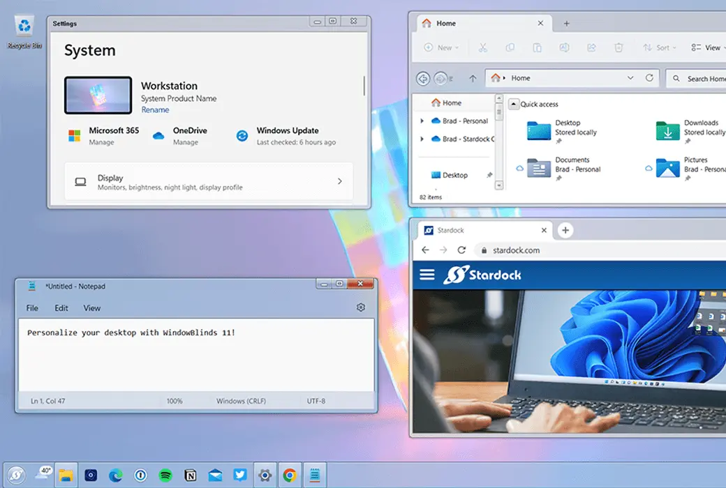Collapse the Quick access section
The image size is (726, 488).
click(514, 104)
